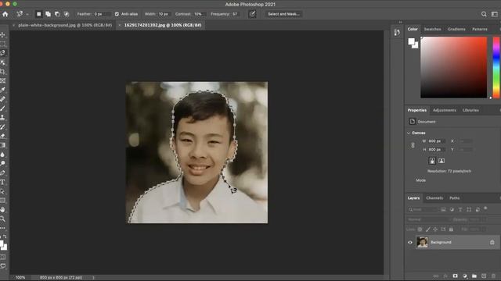Toggle lock transparent pixels

tap(420, 229)
